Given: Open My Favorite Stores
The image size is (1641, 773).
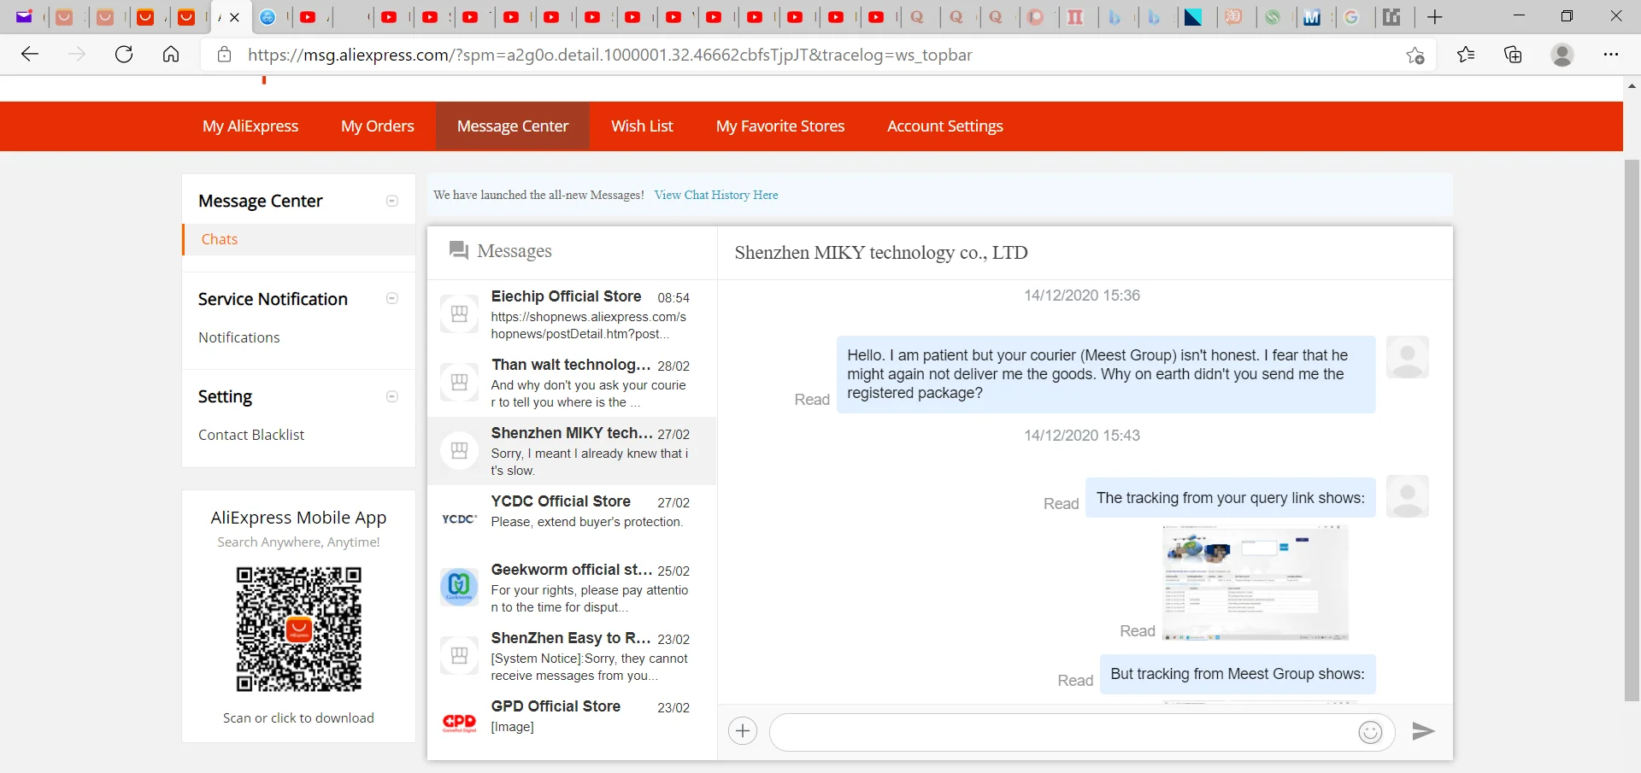Looking at the screenshot, I should coord(780,126).
